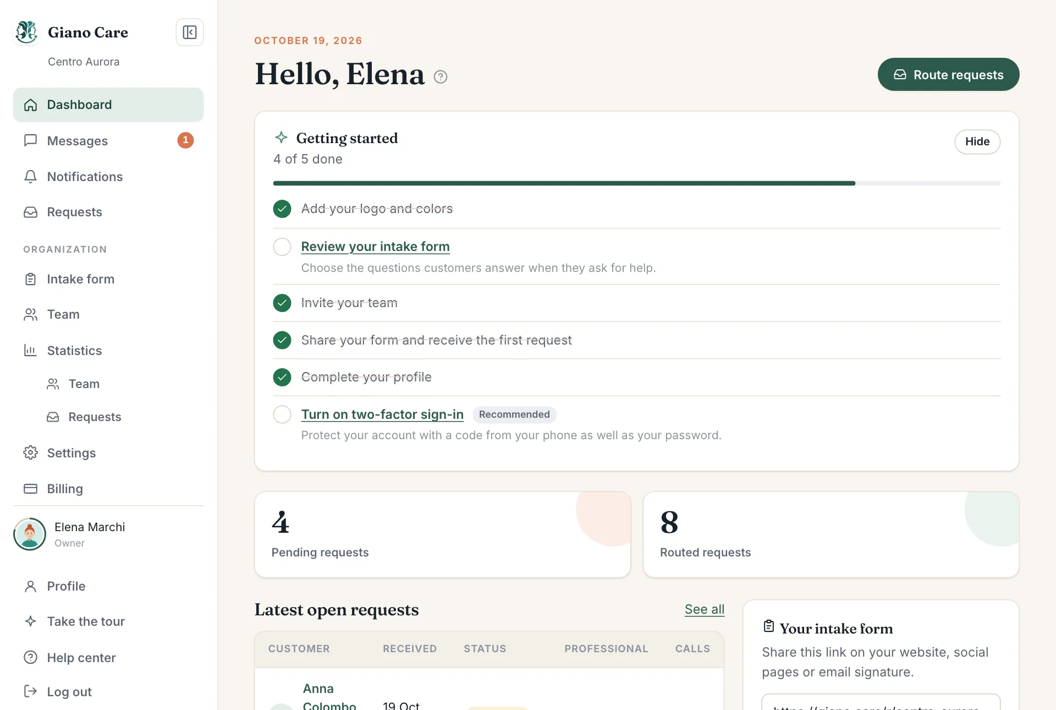Click the Notifications bell icon

click(31, 177)
